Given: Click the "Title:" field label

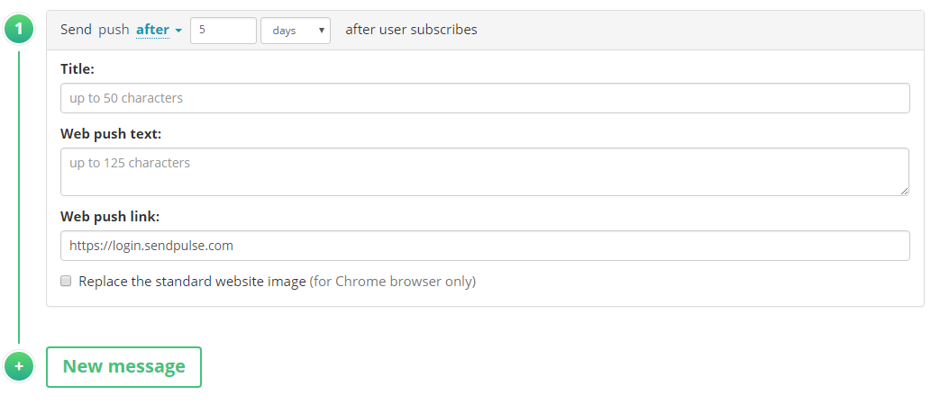Looking at the screenshot, I should 78,68.
